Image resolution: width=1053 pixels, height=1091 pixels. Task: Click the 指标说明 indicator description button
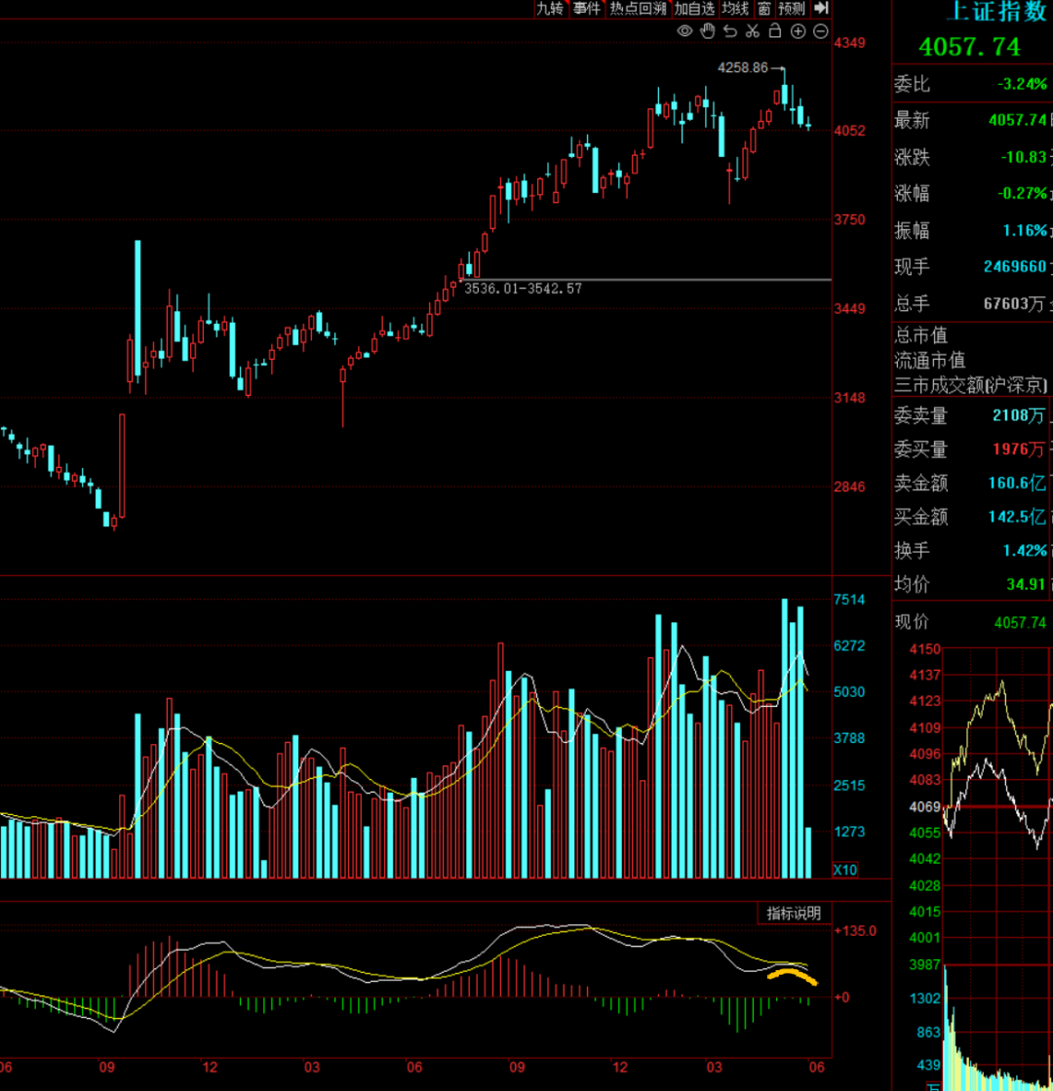(794, 914)
